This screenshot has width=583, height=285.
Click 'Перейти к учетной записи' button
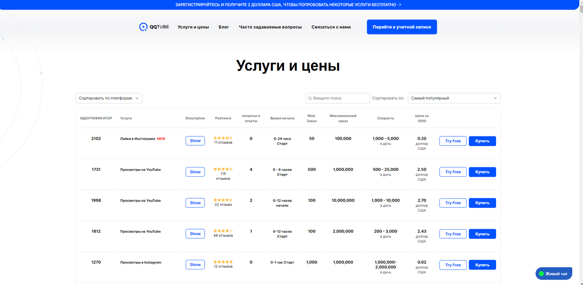(x=402, y=27)
